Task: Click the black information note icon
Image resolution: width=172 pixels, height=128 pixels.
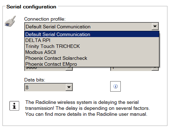Action: coord(14,106)
